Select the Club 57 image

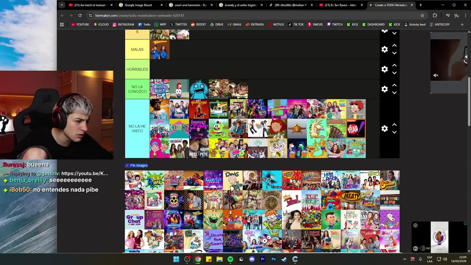tap(179, 128)
